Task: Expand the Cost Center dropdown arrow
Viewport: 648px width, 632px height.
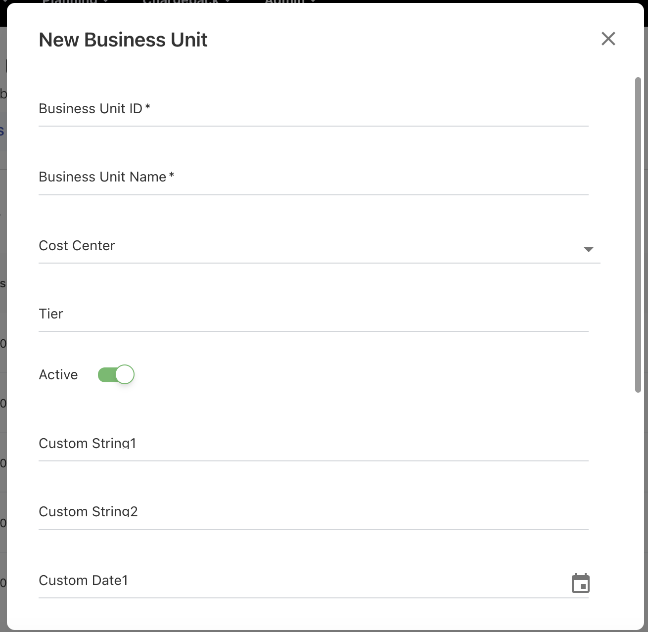Action: coord(588,249)
